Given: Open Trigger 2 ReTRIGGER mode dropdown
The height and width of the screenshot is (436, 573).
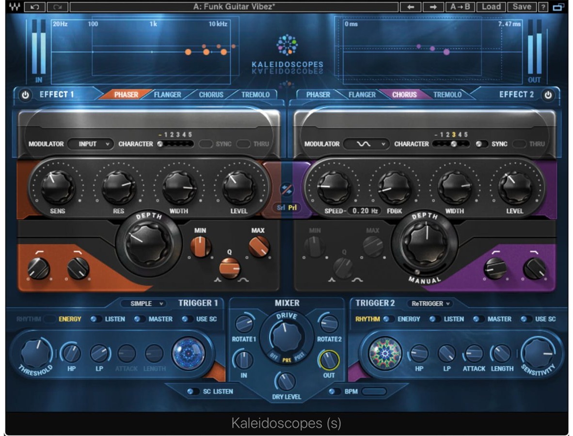Looking at the screenshot, I should click(430, 303).
